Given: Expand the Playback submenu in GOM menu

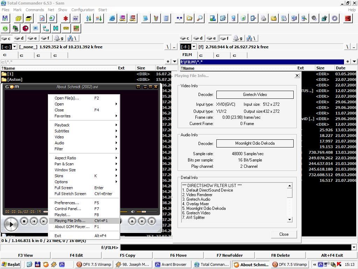Looking at the screenshot, I should point(84,125).
